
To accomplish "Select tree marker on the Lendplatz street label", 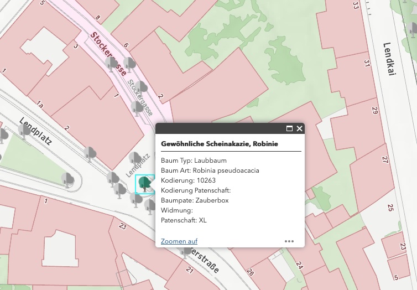I will click(24, 131).
